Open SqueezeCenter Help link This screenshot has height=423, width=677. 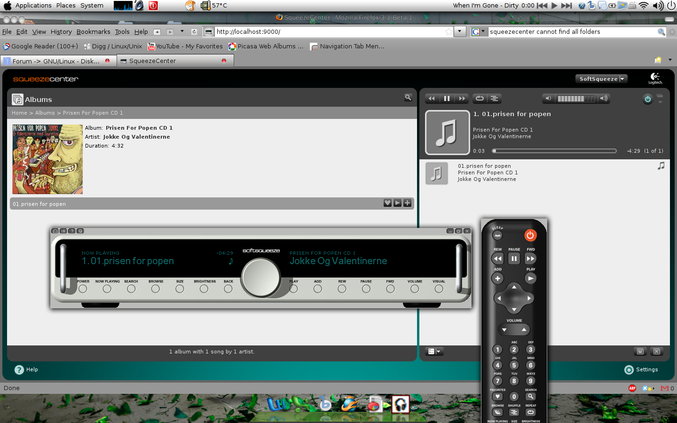pyautogui.click(x=26, y=369)
